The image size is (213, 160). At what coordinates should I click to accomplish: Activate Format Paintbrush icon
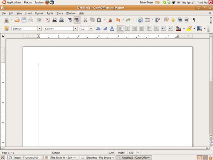coord(109,20)
